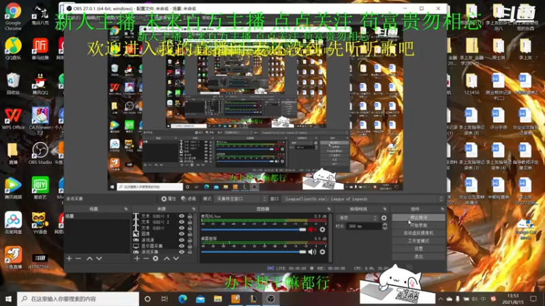The width and height of the screenshot is (545, 306).
Task: Click 滤镜 button above panels
Action: [x=189, y=199]
